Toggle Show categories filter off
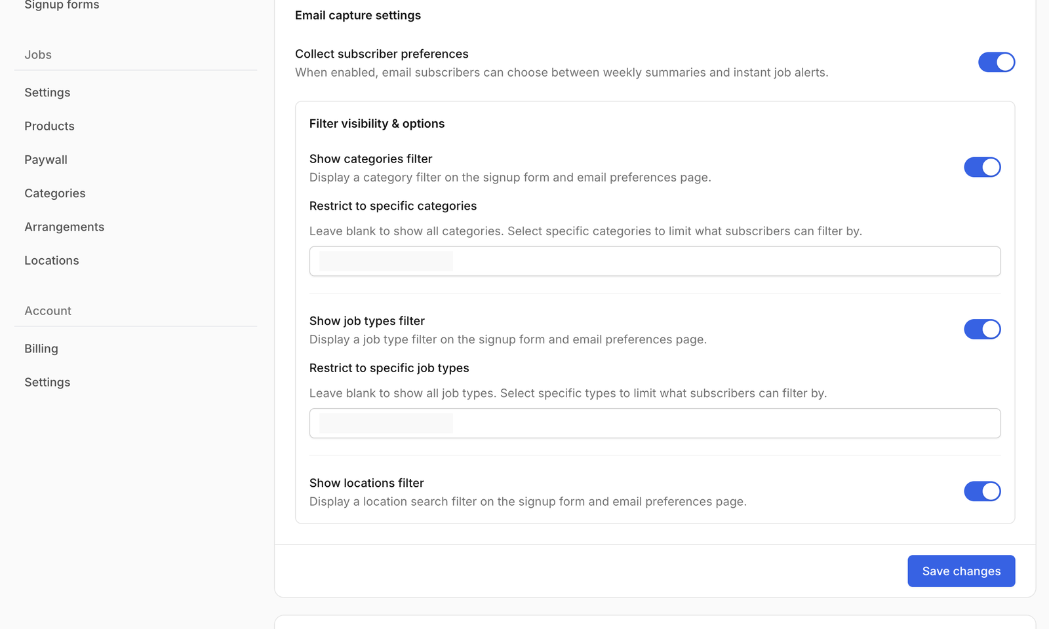This screenshot has height=629, width=1049. point(982,167)
